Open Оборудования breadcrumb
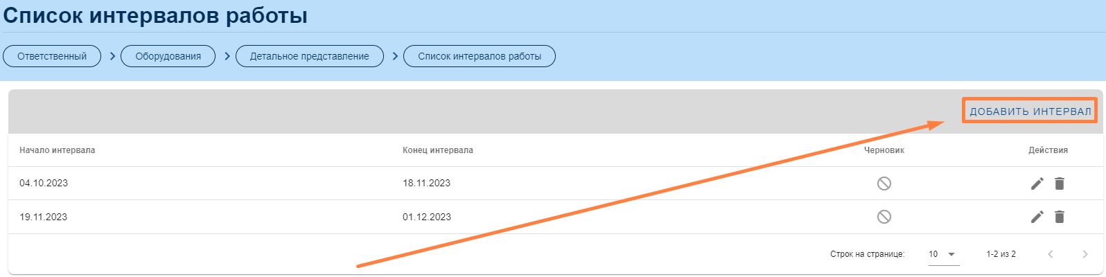This screenshot has width=1106, height=277. 168,56
